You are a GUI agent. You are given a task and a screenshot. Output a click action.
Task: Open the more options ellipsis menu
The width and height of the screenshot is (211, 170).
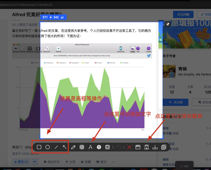(x=113, y=162)
